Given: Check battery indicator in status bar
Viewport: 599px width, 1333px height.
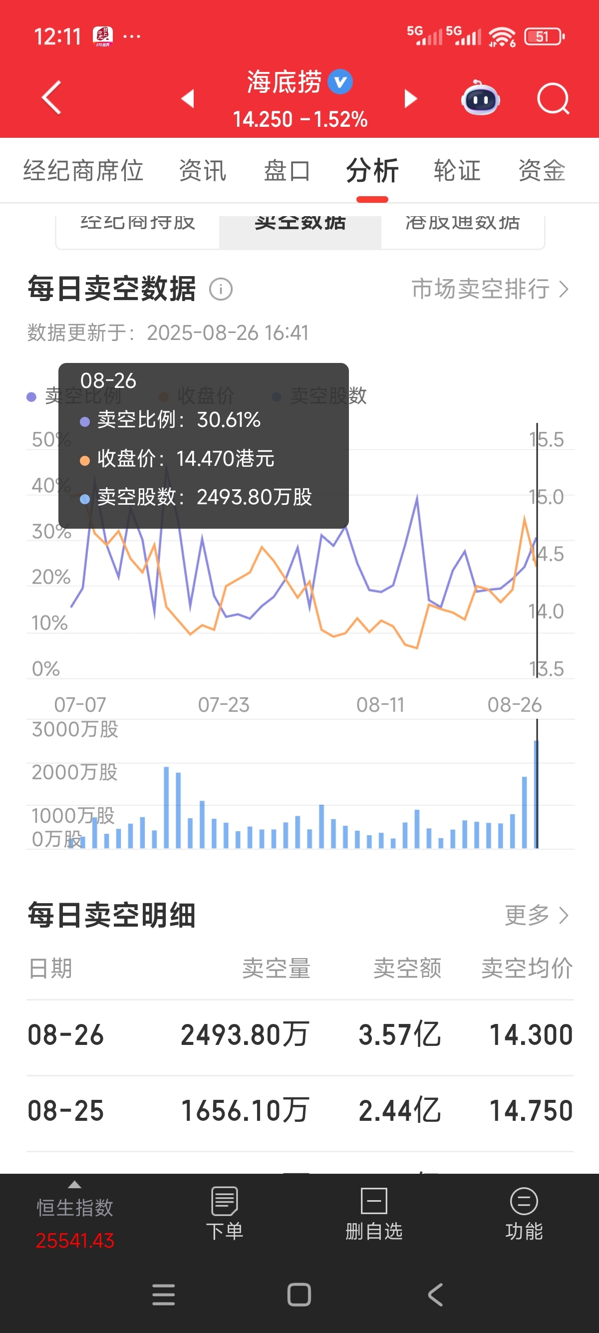Looking at the screenshot, I should 544,37.
